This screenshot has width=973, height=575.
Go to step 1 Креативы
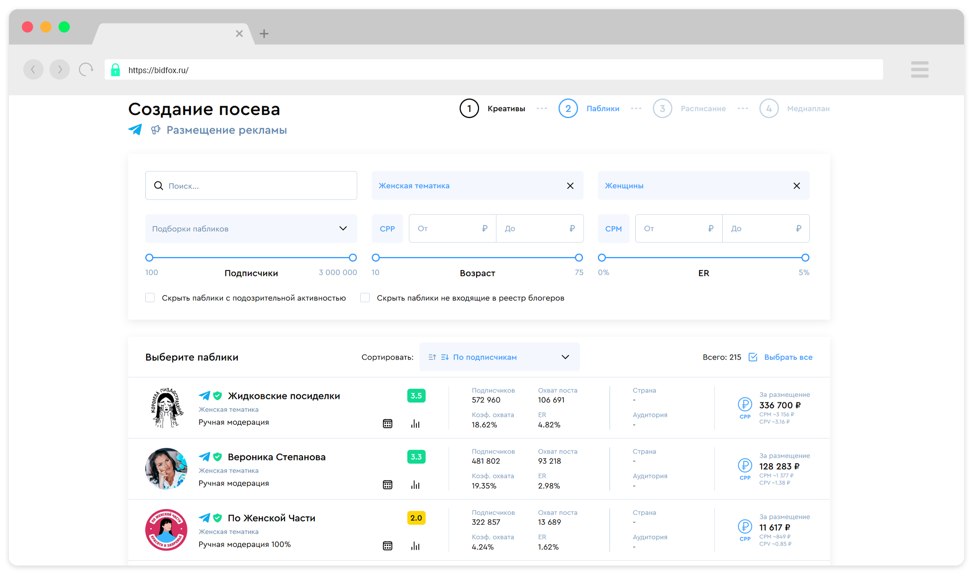coord(469,108)
